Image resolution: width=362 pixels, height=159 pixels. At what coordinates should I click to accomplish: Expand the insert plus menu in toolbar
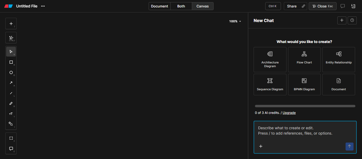(11, 24)
